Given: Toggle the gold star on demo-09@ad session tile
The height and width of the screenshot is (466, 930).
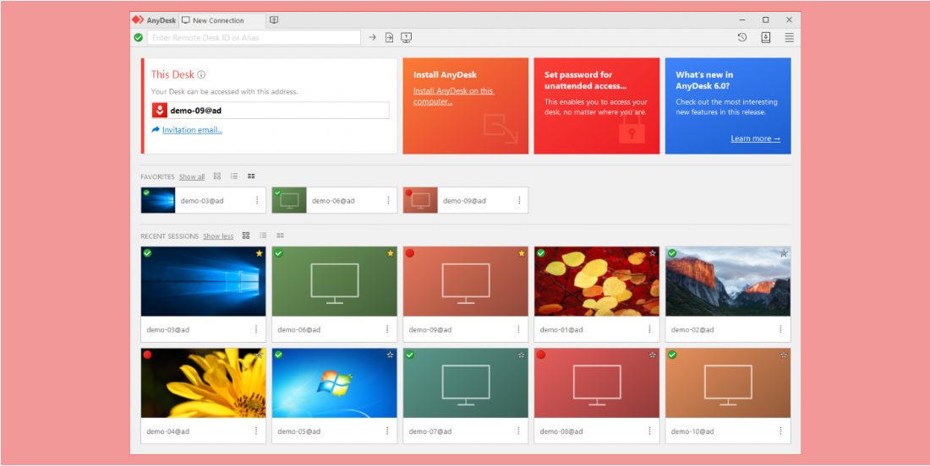Looking at the screenshot, I should click(x=522, y=252).
